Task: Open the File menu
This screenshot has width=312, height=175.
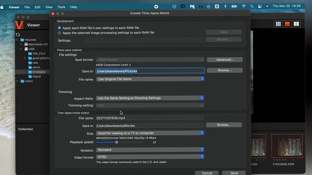Action: pos(27,7)
